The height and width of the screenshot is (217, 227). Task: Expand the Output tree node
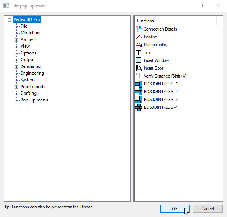click(x=16, y=60)
